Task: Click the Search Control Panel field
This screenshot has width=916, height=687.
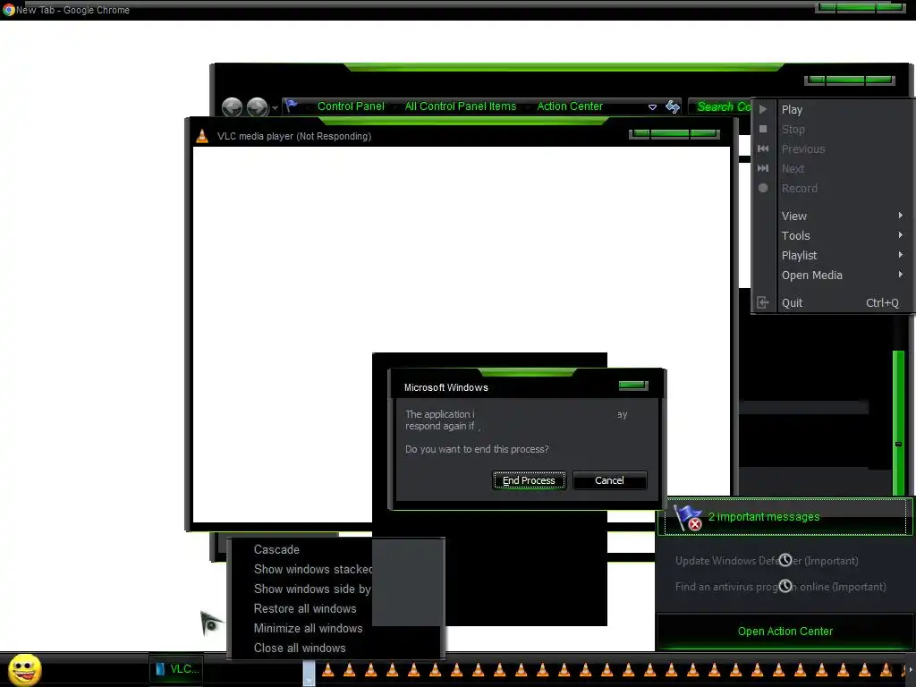Action: click(x=719, y=106)
